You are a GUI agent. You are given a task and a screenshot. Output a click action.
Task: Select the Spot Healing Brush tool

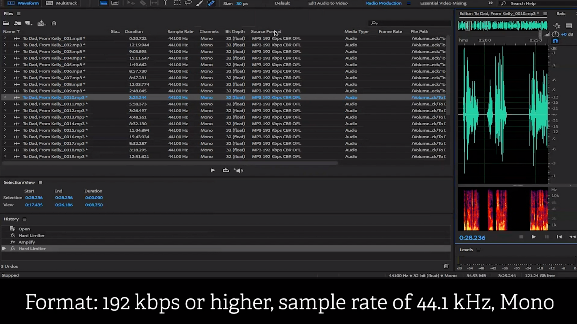pyautogui.click(x=211, y=3)
